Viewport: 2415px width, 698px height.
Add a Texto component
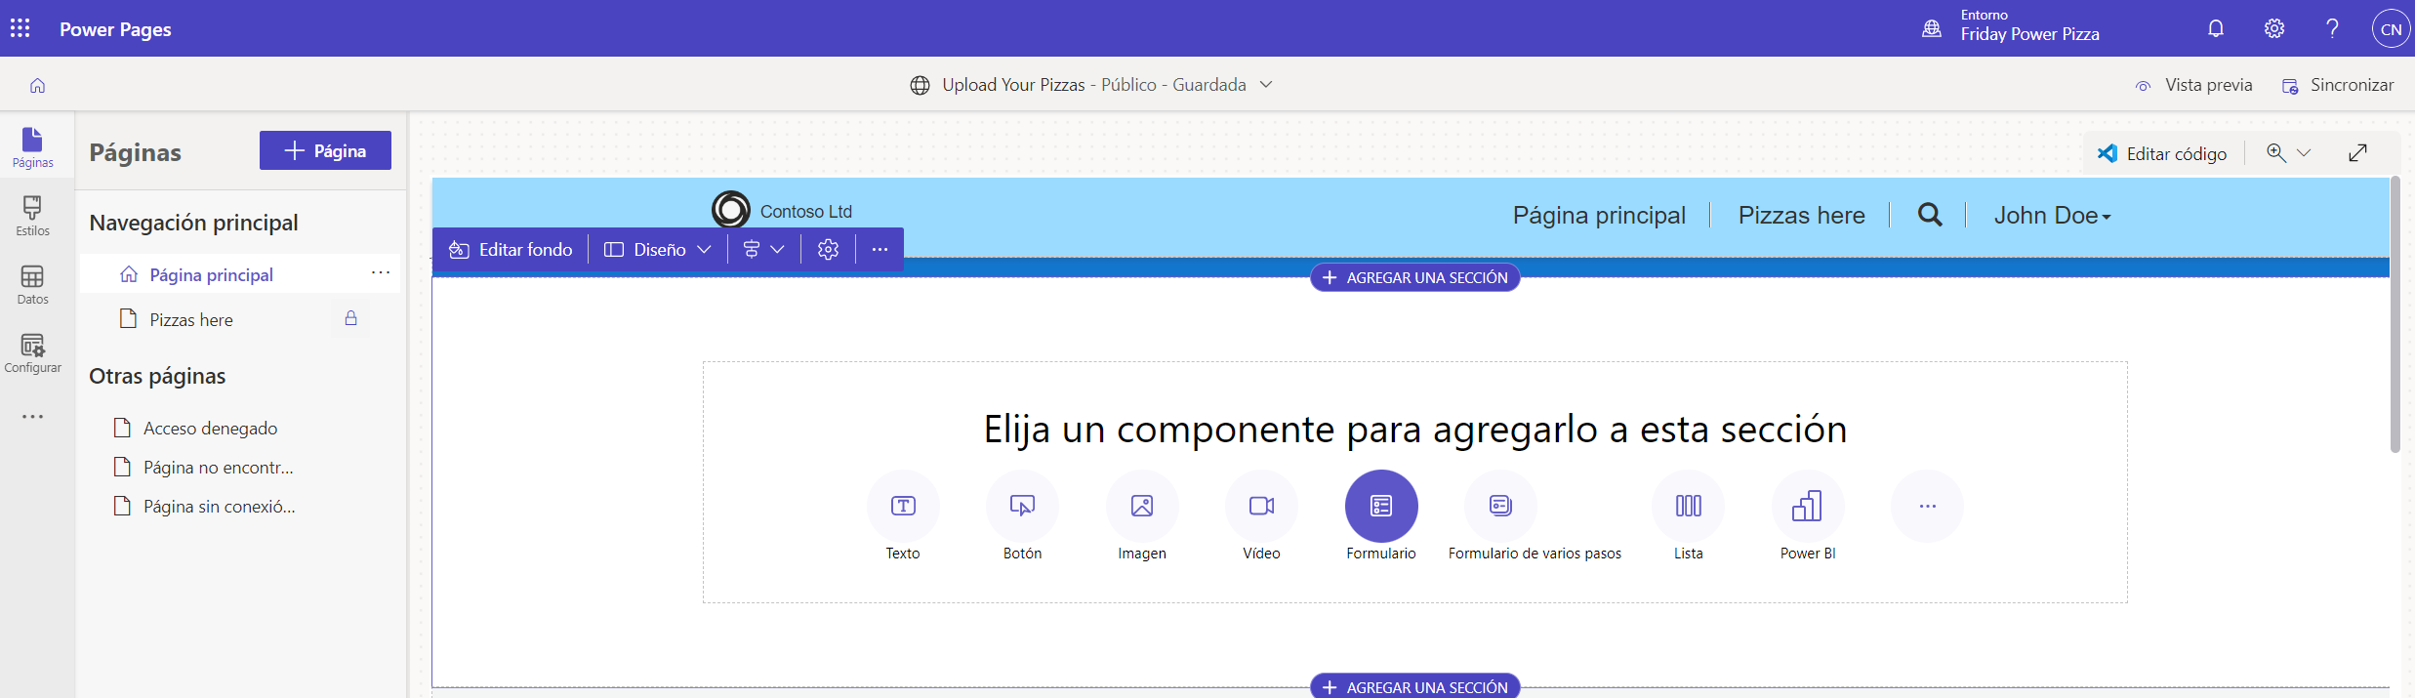click(903, 506)
